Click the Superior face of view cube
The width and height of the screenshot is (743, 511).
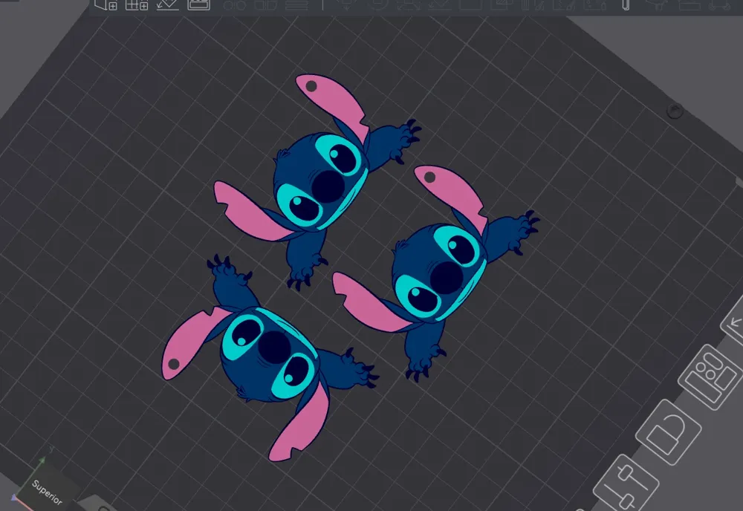48,490
